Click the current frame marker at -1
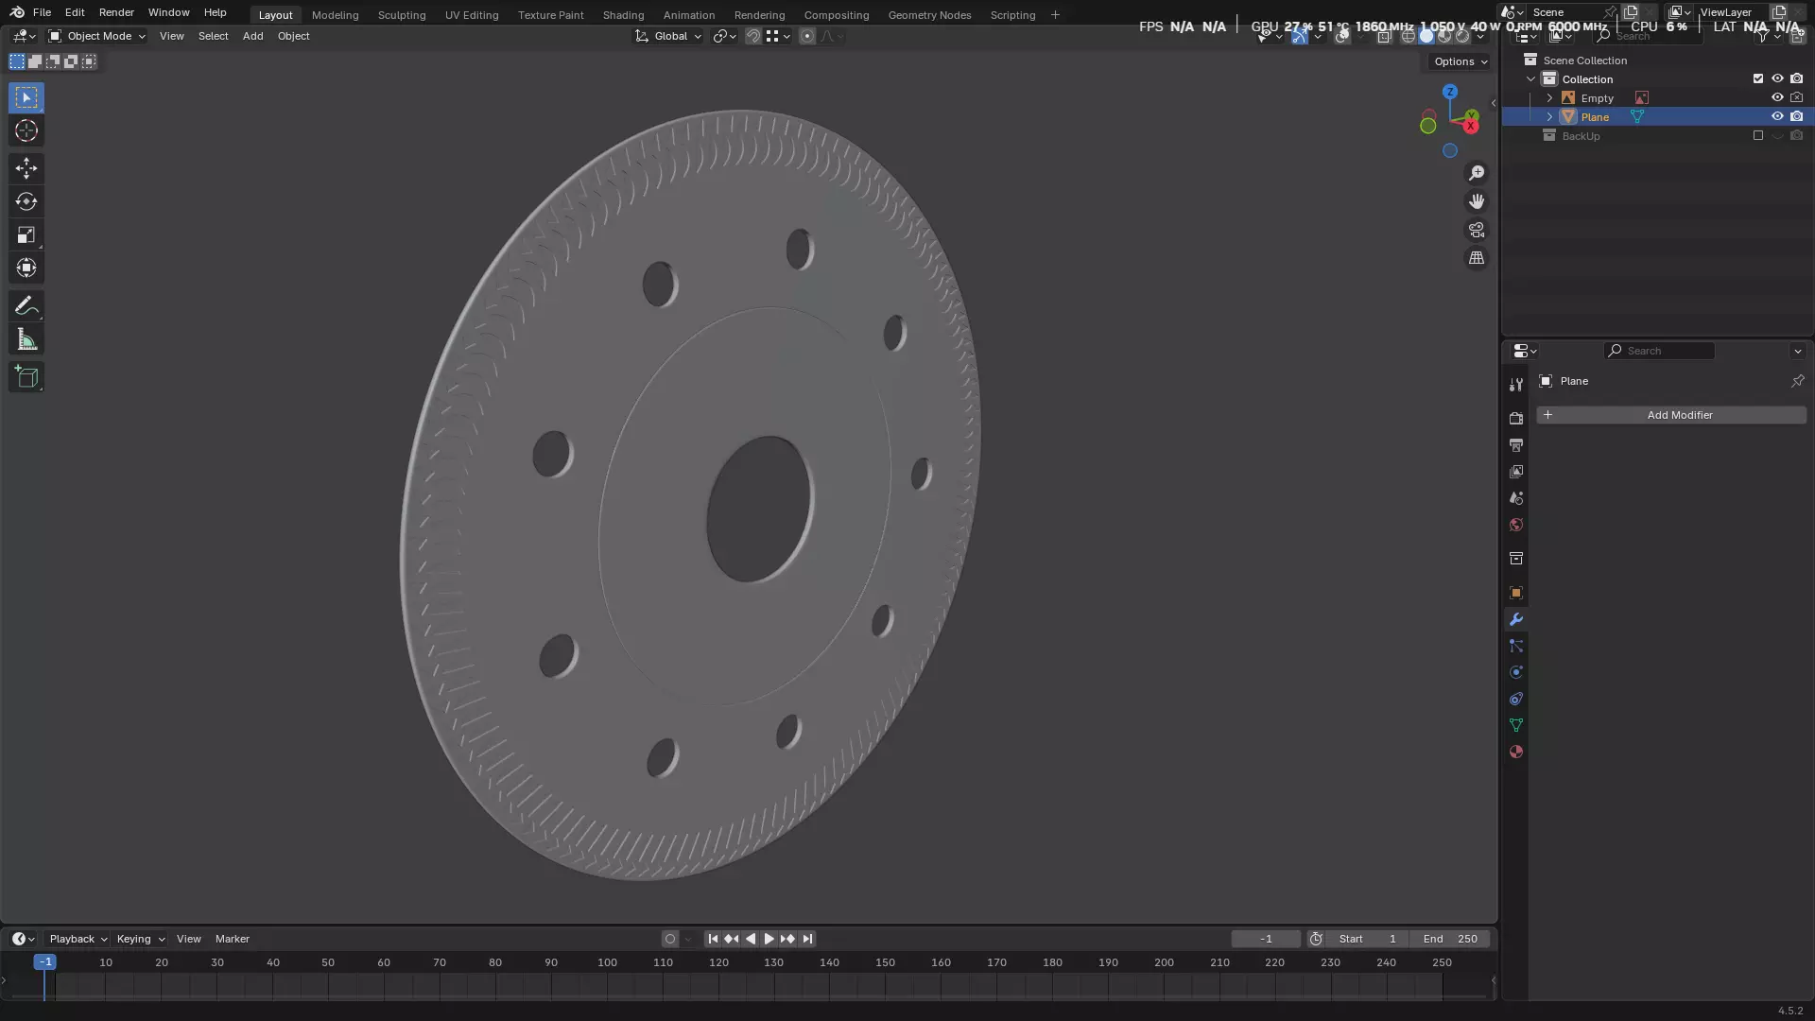The height and width of the screenshot is (1021, 1815). point(44,962)
